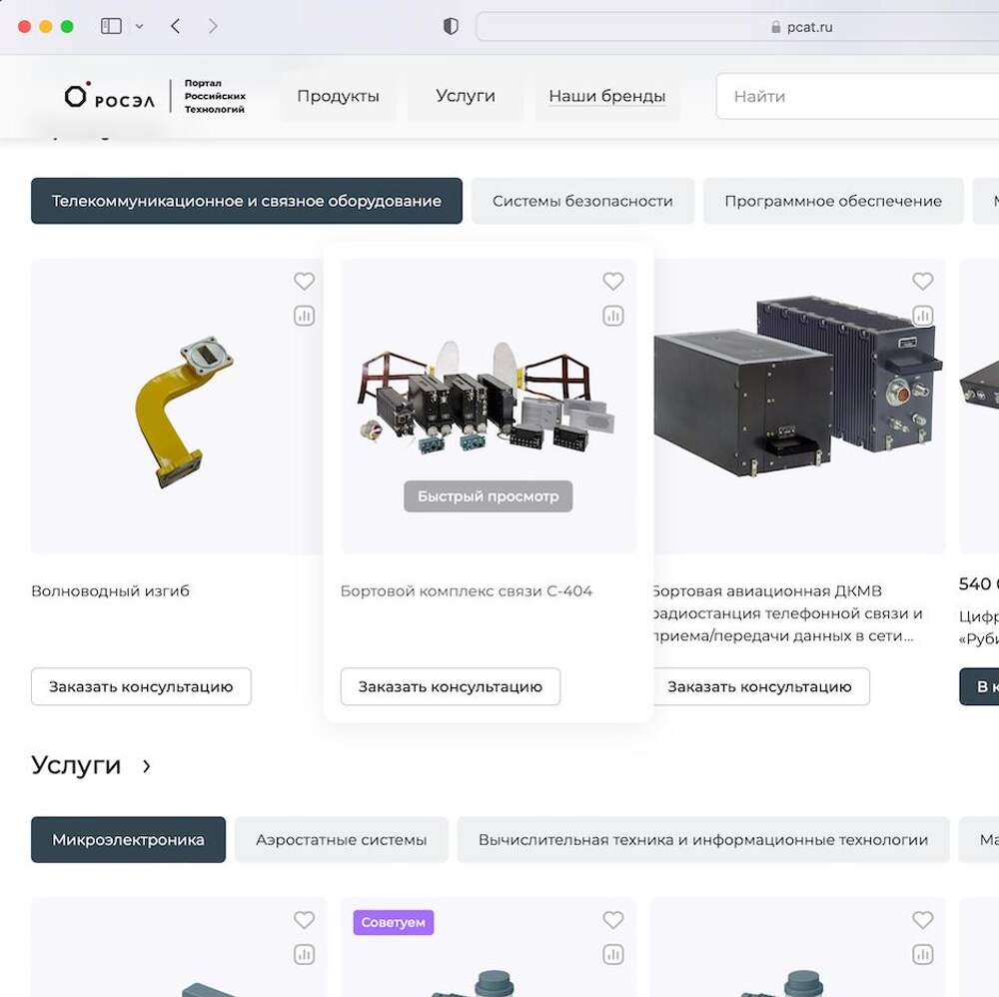Screen dimensions: 999x997
Task: Favorite the Бортовой комплекс связи С-404
Action: pyautogui.click(x=613, y=282)
